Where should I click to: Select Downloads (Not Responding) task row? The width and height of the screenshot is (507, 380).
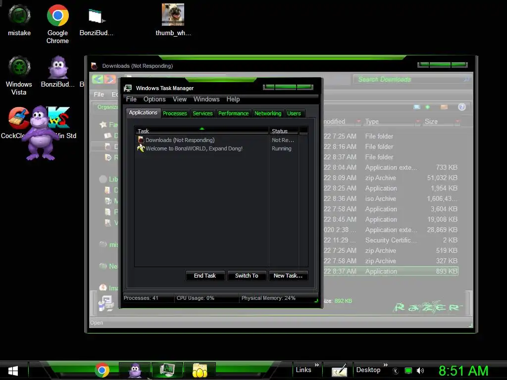click(x=216, y=140)
